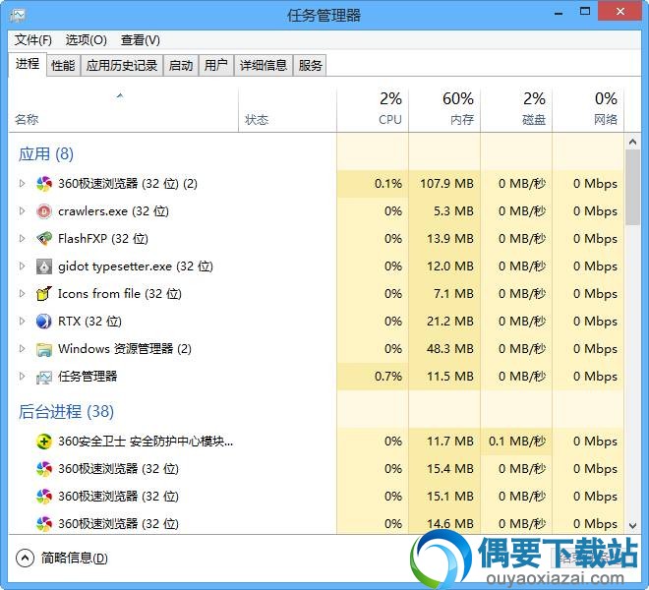Minimize the 任务管理器 window
This screenshot has height=590, width=649.
pos(559,13)
